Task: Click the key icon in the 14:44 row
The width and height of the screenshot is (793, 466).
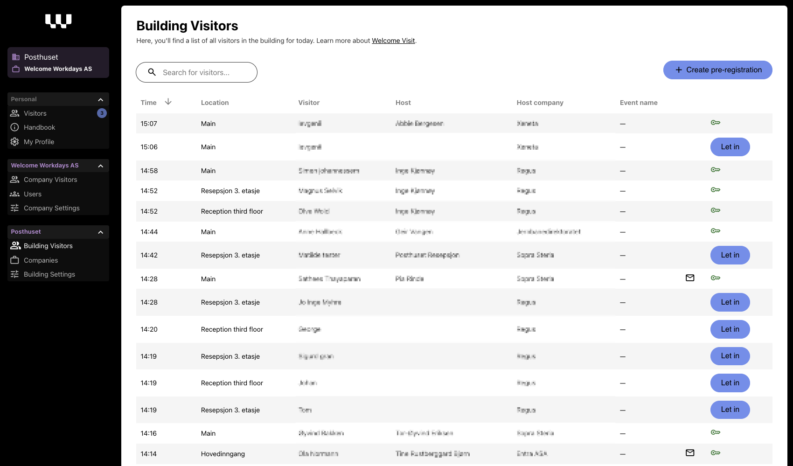Action: [716, 231]
